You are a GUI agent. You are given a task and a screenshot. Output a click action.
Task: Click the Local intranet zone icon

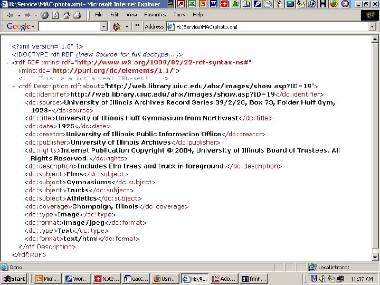[x=313, y=267]
